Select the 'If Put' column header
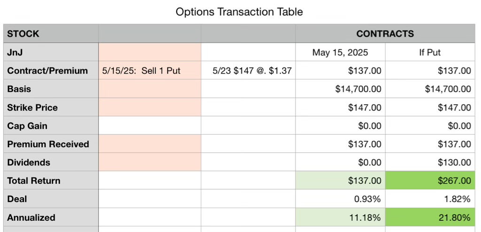The image size is (481, 232). coord(430,52)
